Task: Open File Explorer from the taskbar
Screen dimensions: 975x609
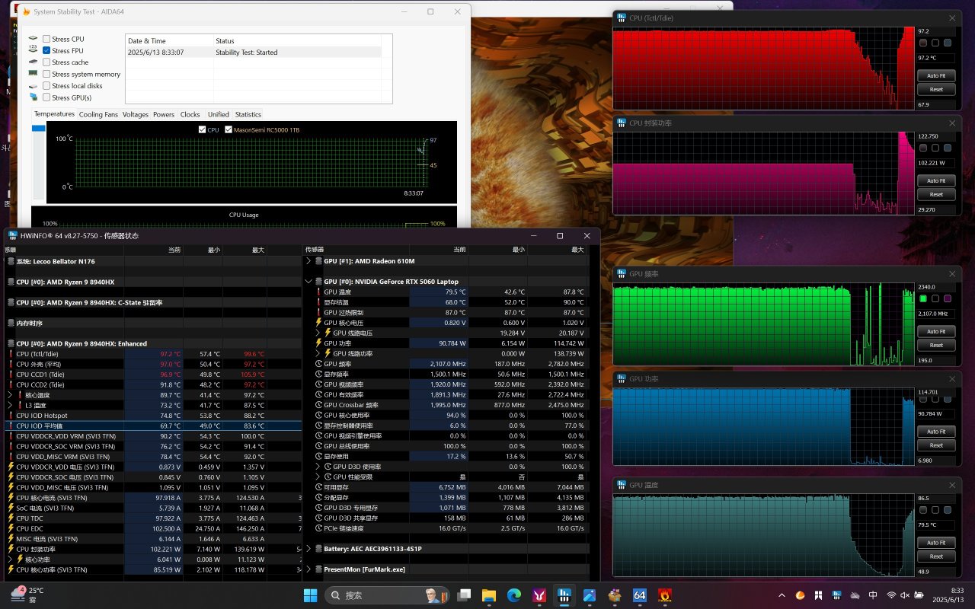Action: pyautogui.click(x=488, y=595)
